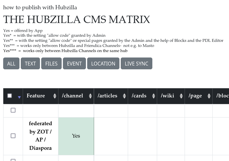229x161 pixels.
Task: Click the /bloc column header
Action: click(x=222, y=96)
